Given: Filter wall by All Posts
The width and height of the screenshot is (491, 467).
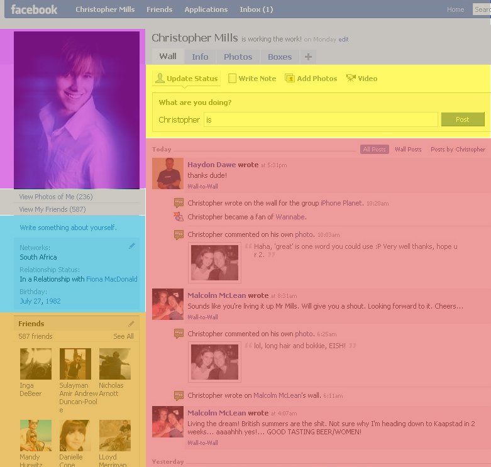Looking at the screenshot, I should pos(375,150).
